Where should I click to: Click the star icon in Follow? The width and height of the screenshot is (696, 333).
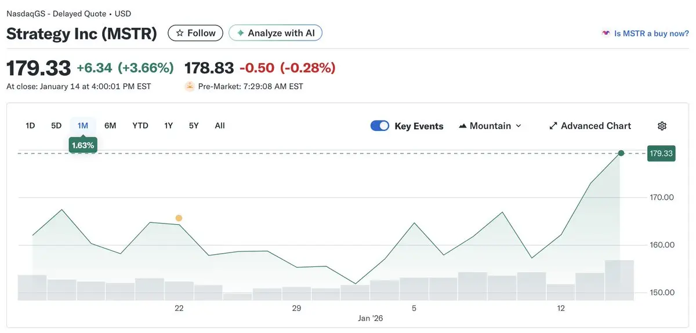coord(180,34)
